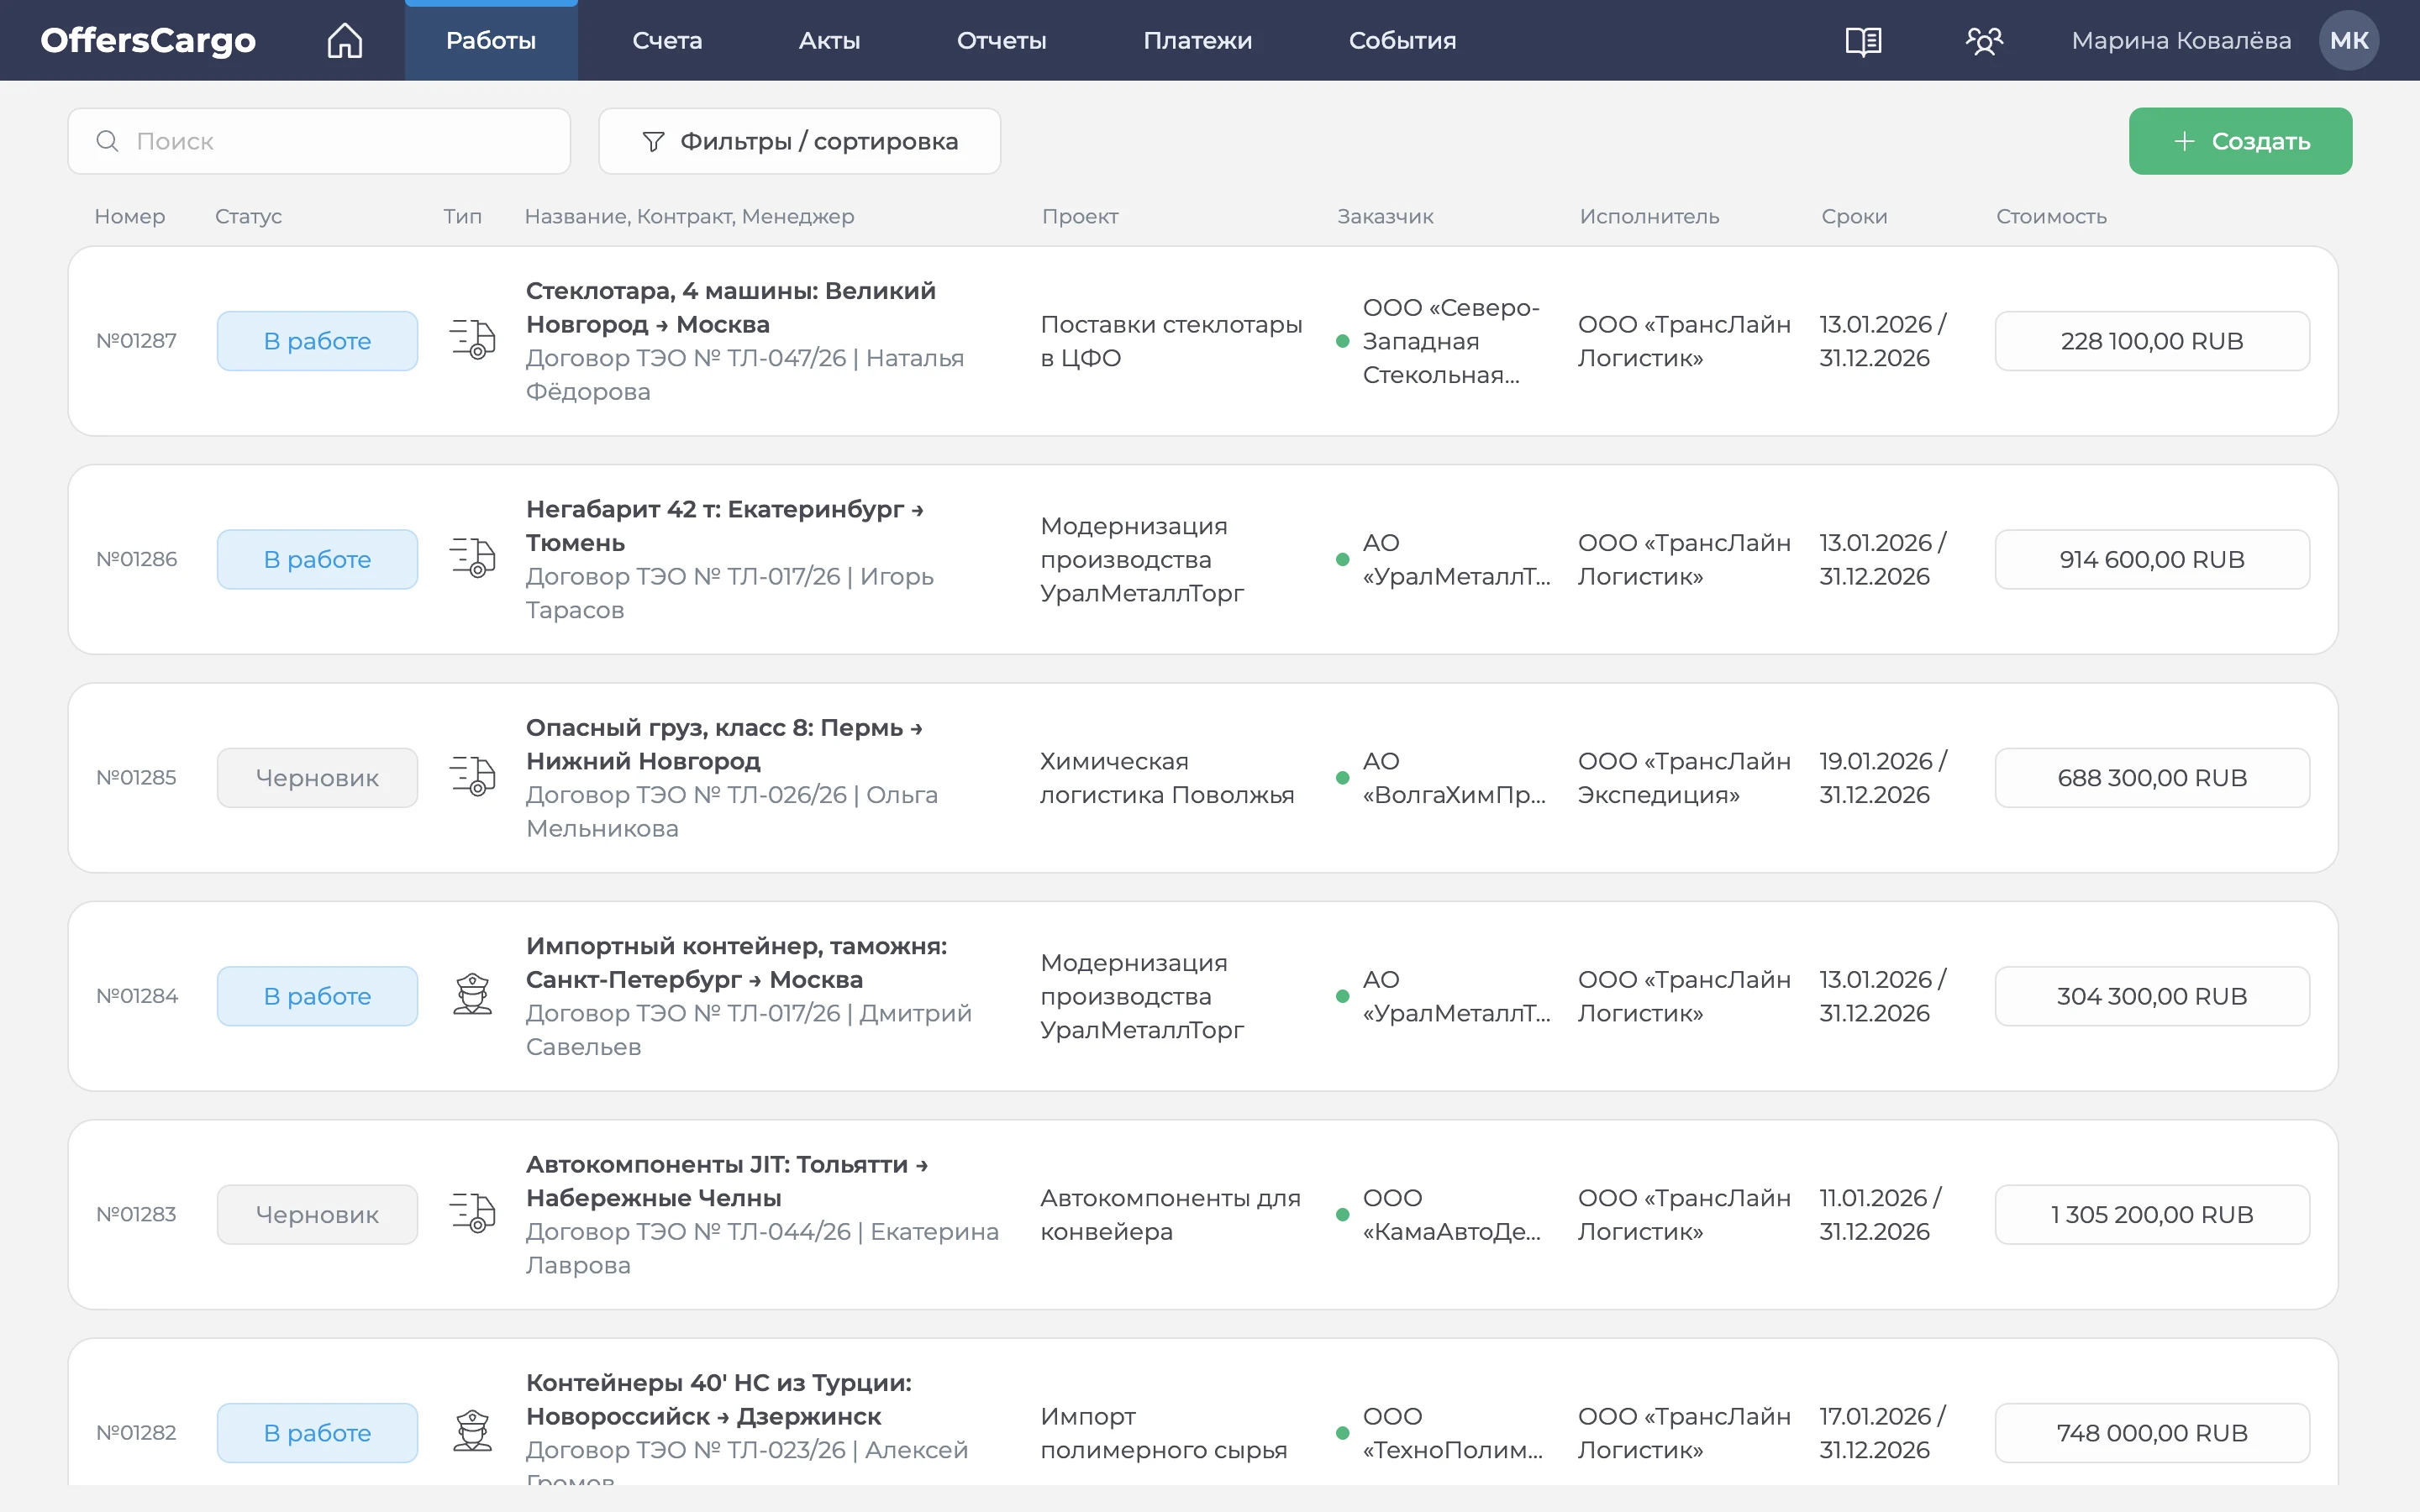Open the knowledge base book icon
The width and height of the screenshot is (2420, 1512).
[x=1863, y=41]
